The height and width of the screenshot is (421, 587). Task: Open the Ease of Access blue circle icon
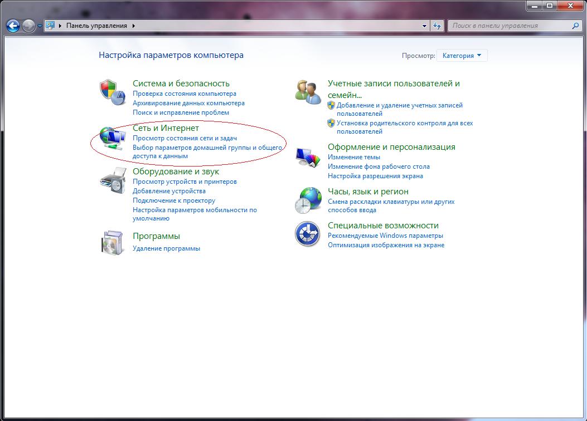[x=308, y=234]
